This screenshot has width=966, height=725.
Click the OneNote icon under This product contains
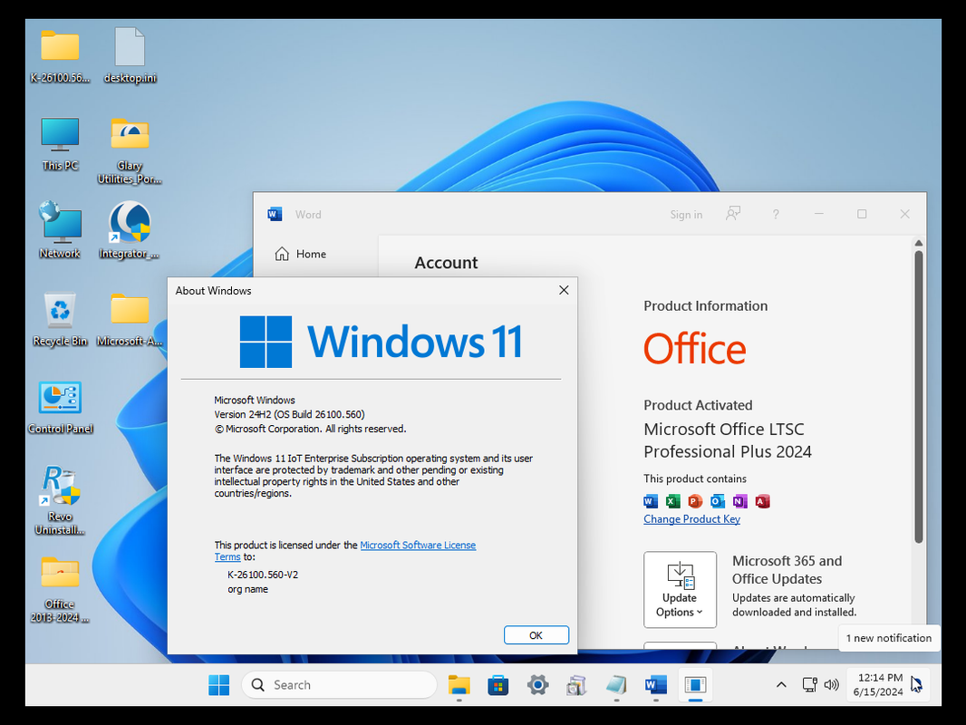click(739, 501)
